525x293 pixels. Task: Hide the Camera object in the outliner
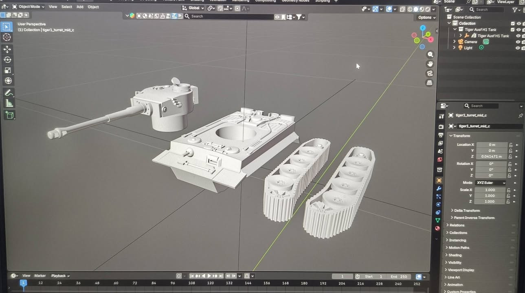(518, 42)
